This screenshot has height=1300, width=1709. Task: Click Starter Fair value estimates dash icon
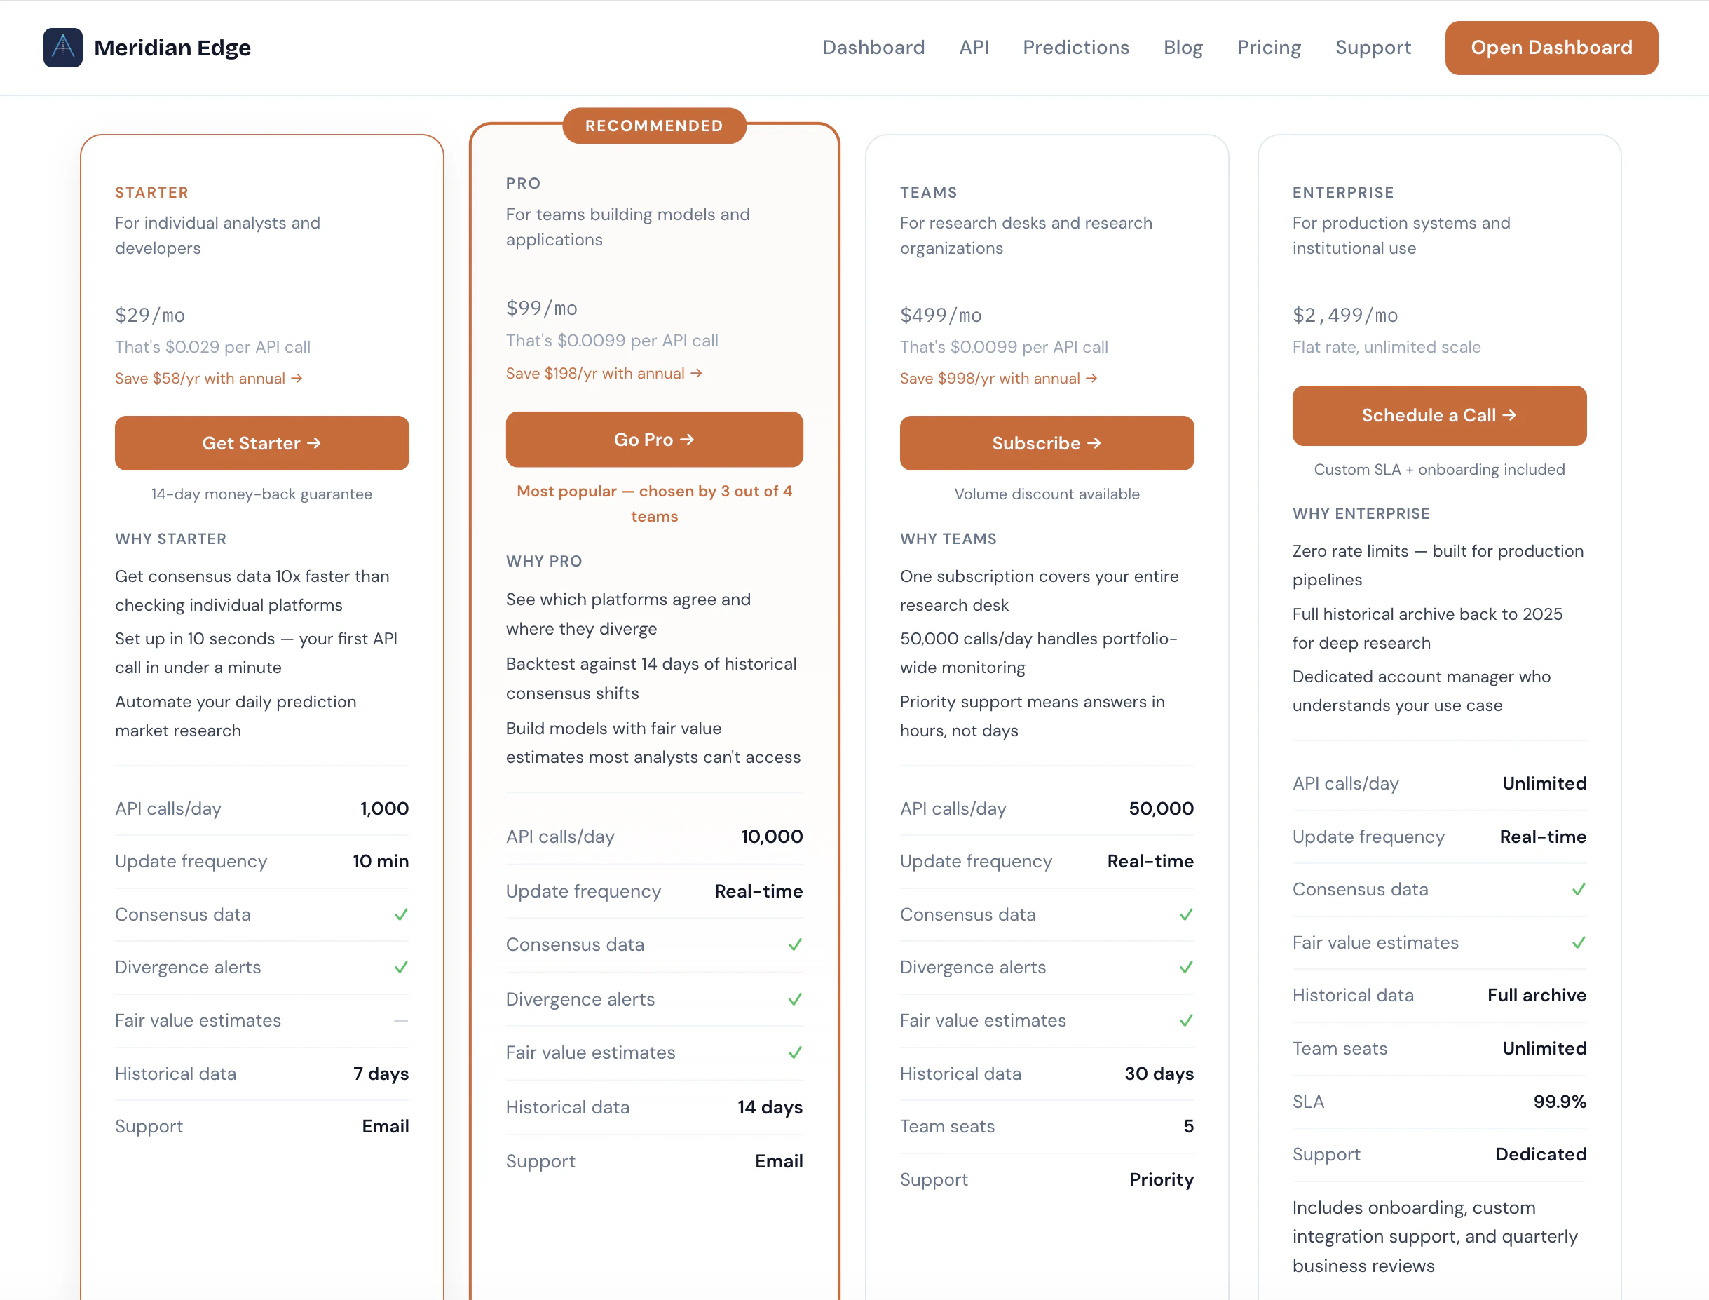pyautogui.click(x=401, y=1021)
